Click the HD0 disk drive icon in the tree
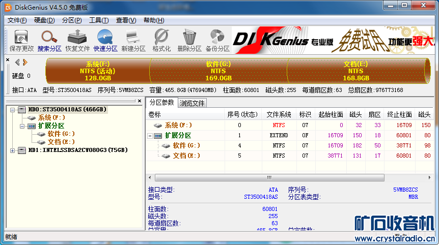Viewport: 439px width, 245px height. click(x=22, y=109)
